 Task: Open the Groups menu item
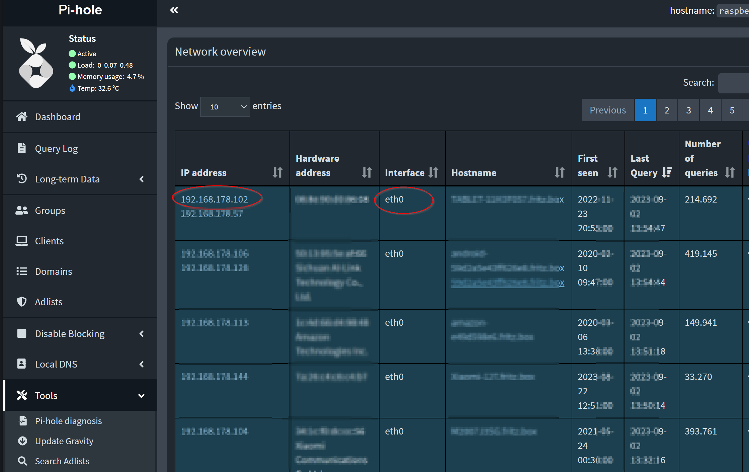pyautogui.click(x=80, y=211)
